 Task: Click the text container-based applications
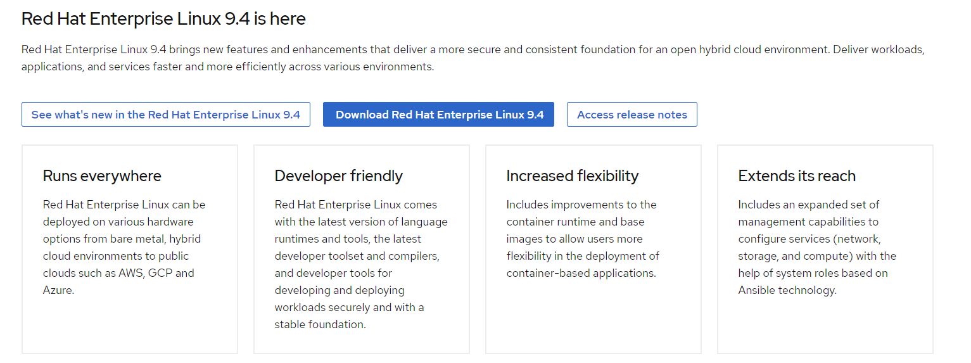tap(580, 274)
